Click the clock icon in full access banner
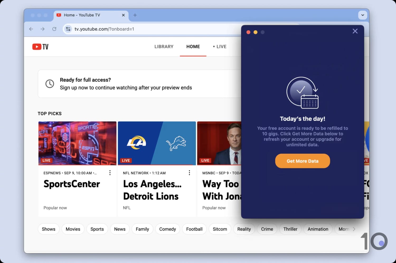Viewport: 396px width, 263px height. tap(50, 84)
